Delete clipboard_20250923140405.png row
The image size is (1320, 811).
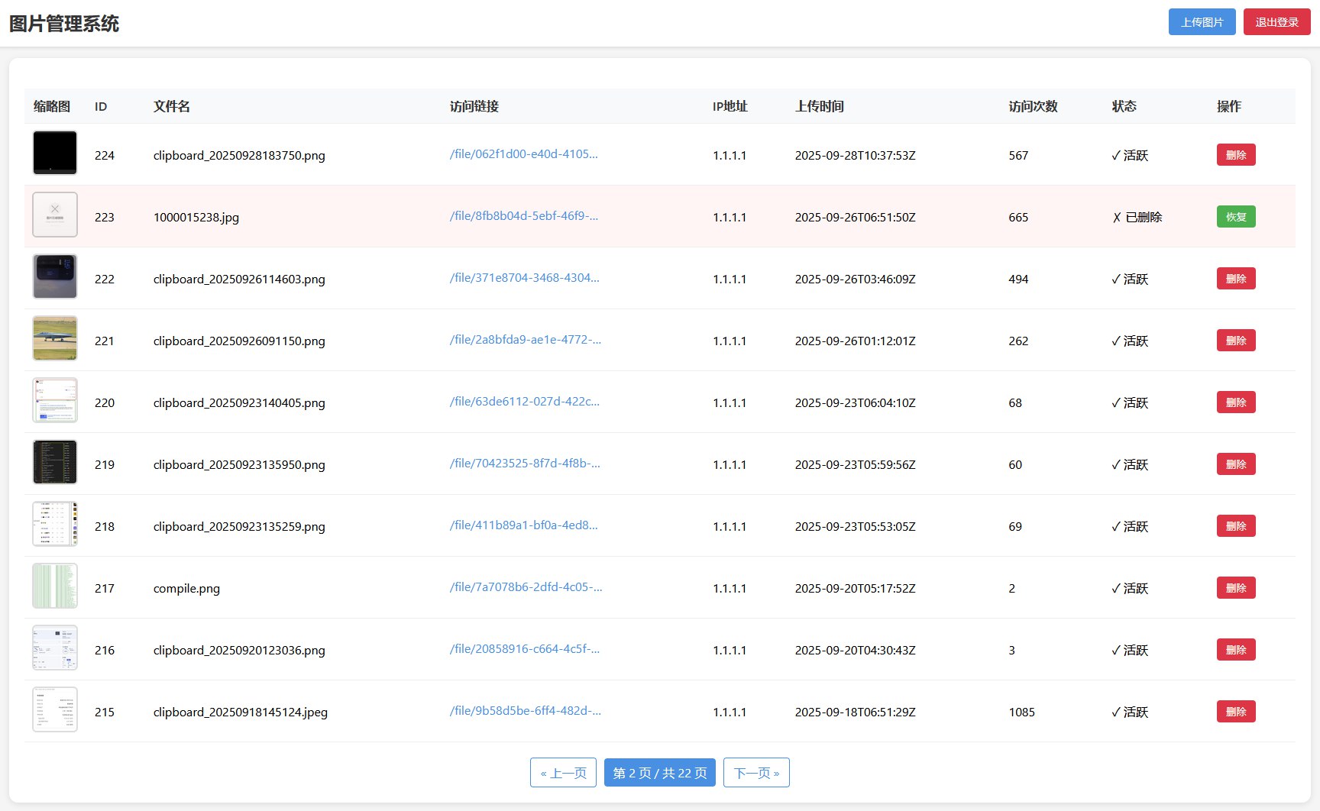1235,402
